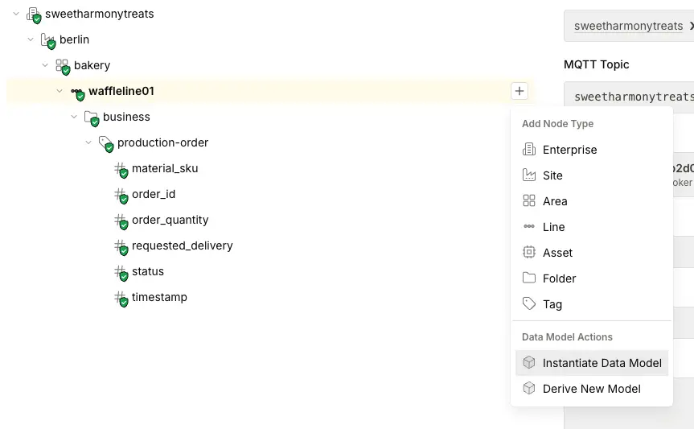The image size is (694, 429).
Task: Click the Tag icon in Add Node menu
Action: click(529, 303)
